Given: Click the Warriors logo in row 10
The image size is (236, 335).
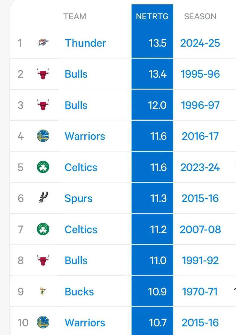Looking at the screenshot, I should [43, 322].
